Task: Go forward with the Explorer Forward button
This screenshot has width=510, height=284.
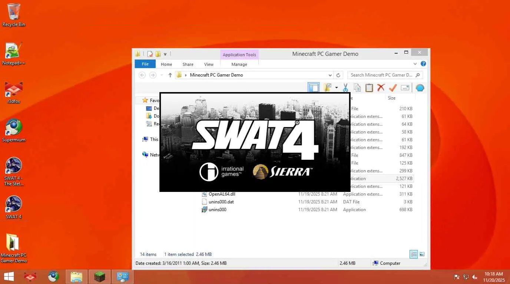Action: pos(153,75)
